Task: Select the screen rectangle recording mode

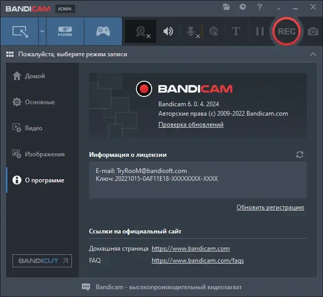Action: 19,31
